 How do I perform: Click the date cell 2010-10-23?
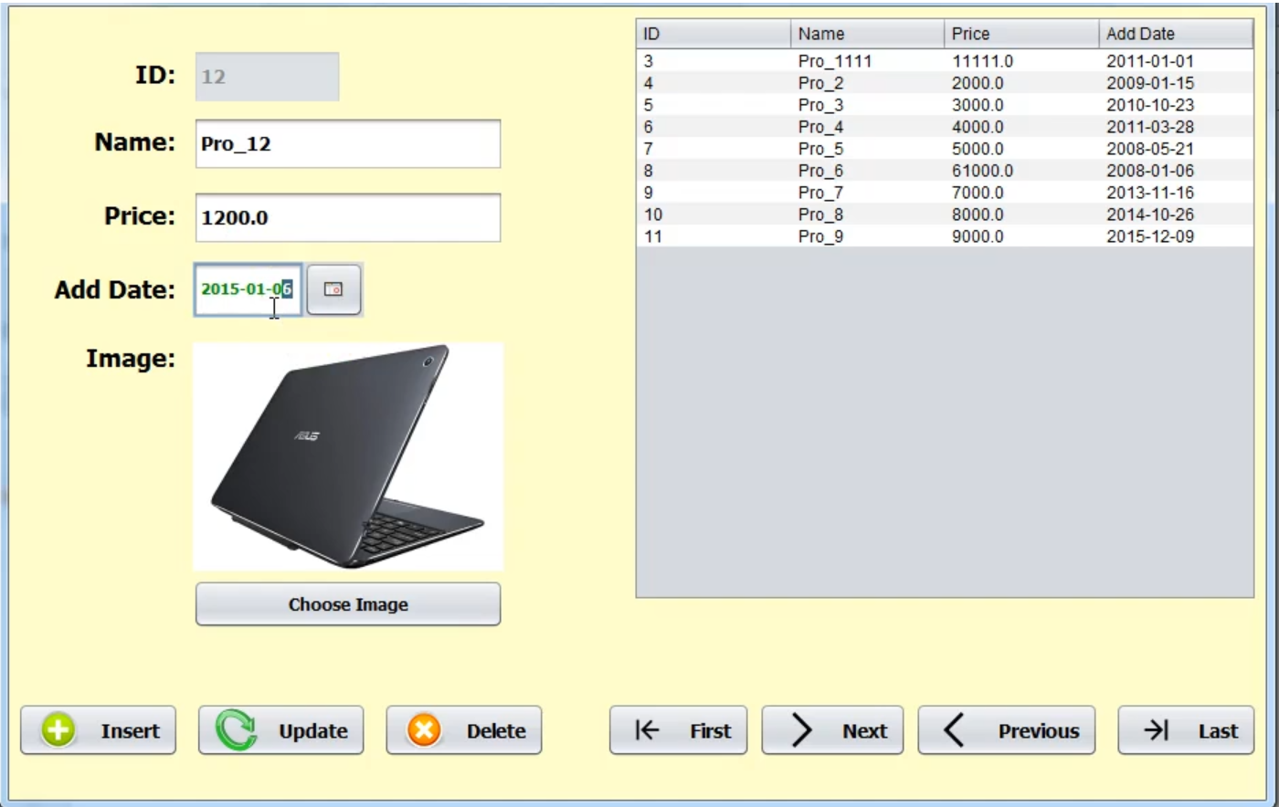[1176, 105]
